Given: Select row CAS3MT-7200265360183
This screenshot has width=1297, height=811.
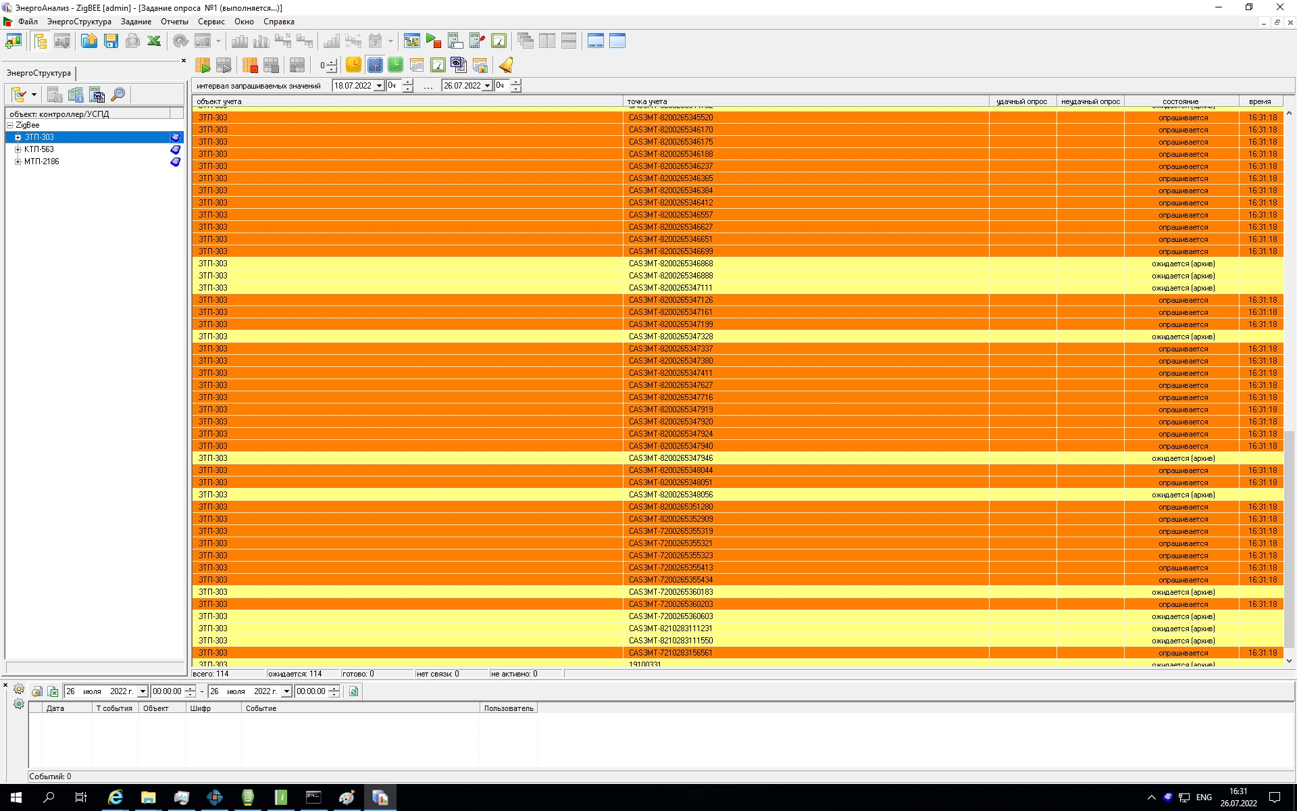Looking at the screenshot, I should pos(738,592).
